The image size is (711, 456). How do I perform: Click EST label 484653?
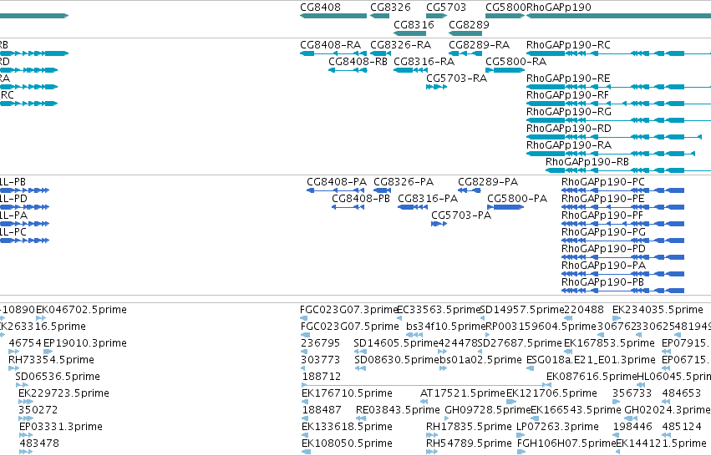[682, 394]
